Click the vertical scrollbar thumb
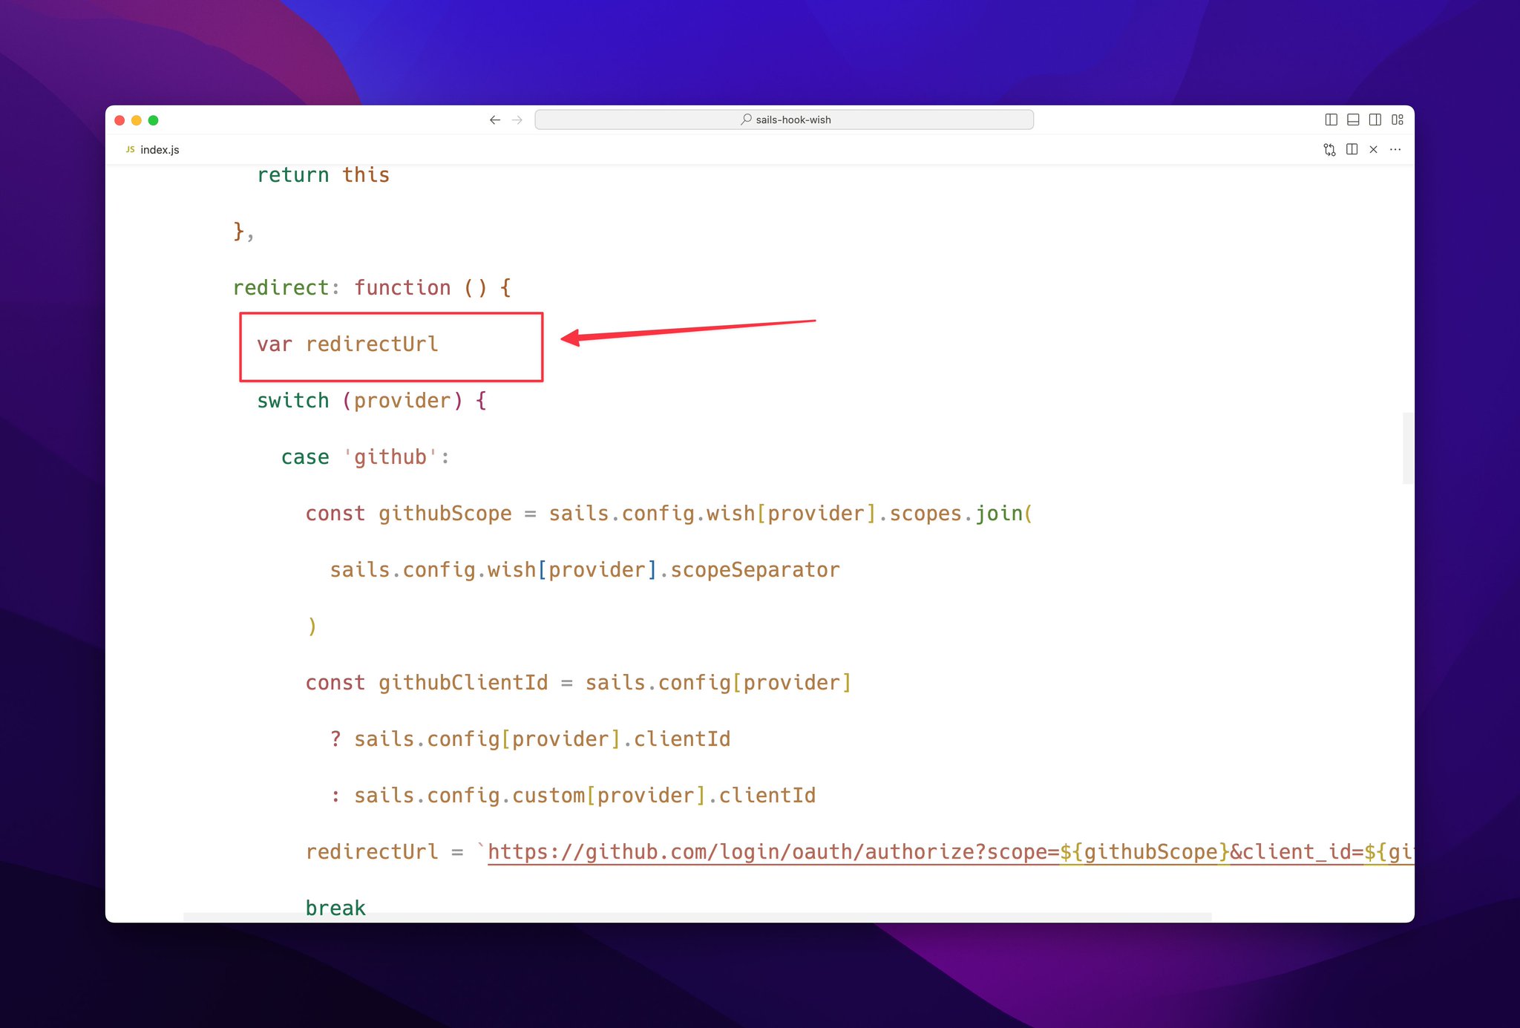The height and width of the screenshot is (1028, 1520). click(x=1407, y=448)
